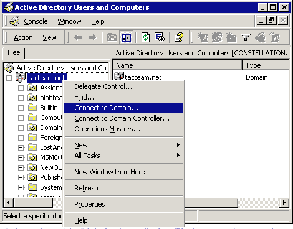Click the Add members to group icon
The image size is (293, 229).
(x=275, y=37)
